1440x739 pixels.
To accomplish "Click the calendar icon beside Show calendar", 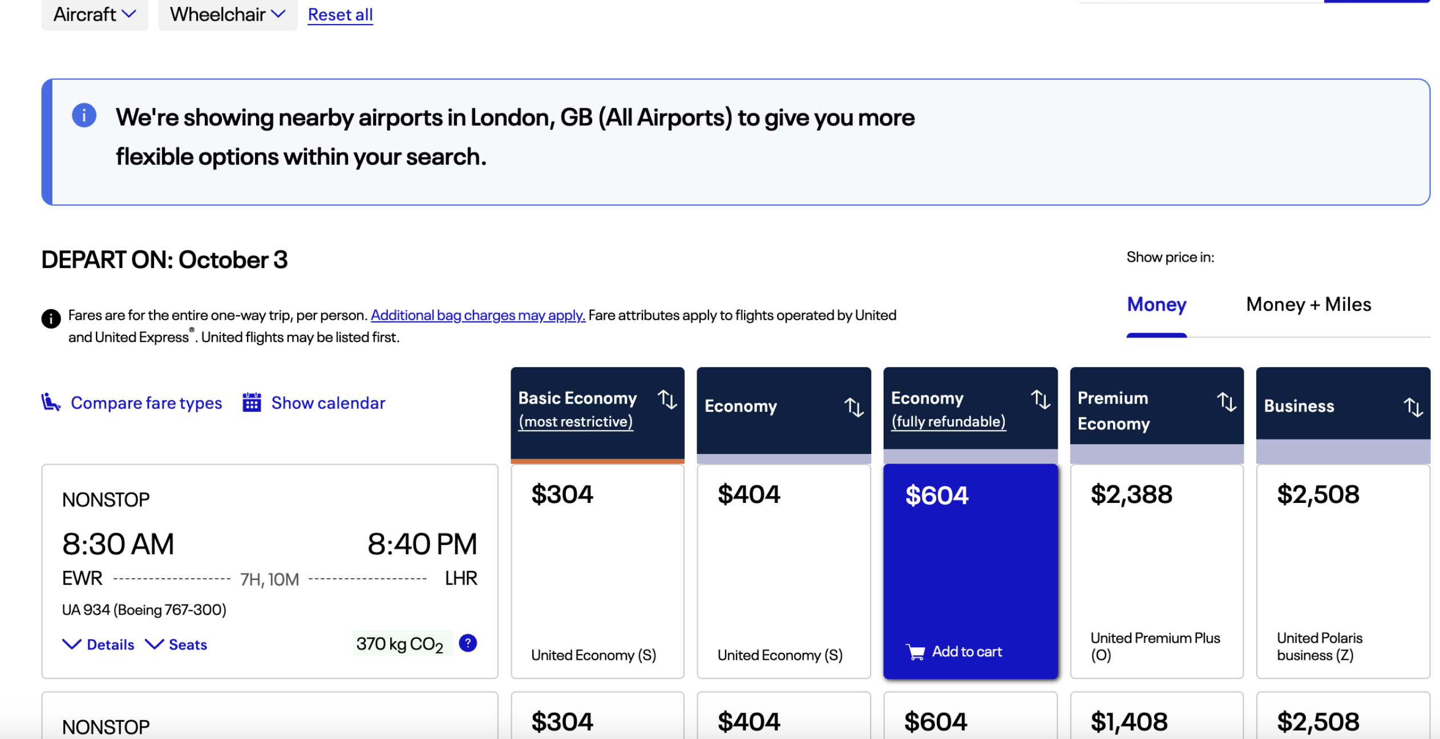I will pyautogui.click(x=252, y=403).
